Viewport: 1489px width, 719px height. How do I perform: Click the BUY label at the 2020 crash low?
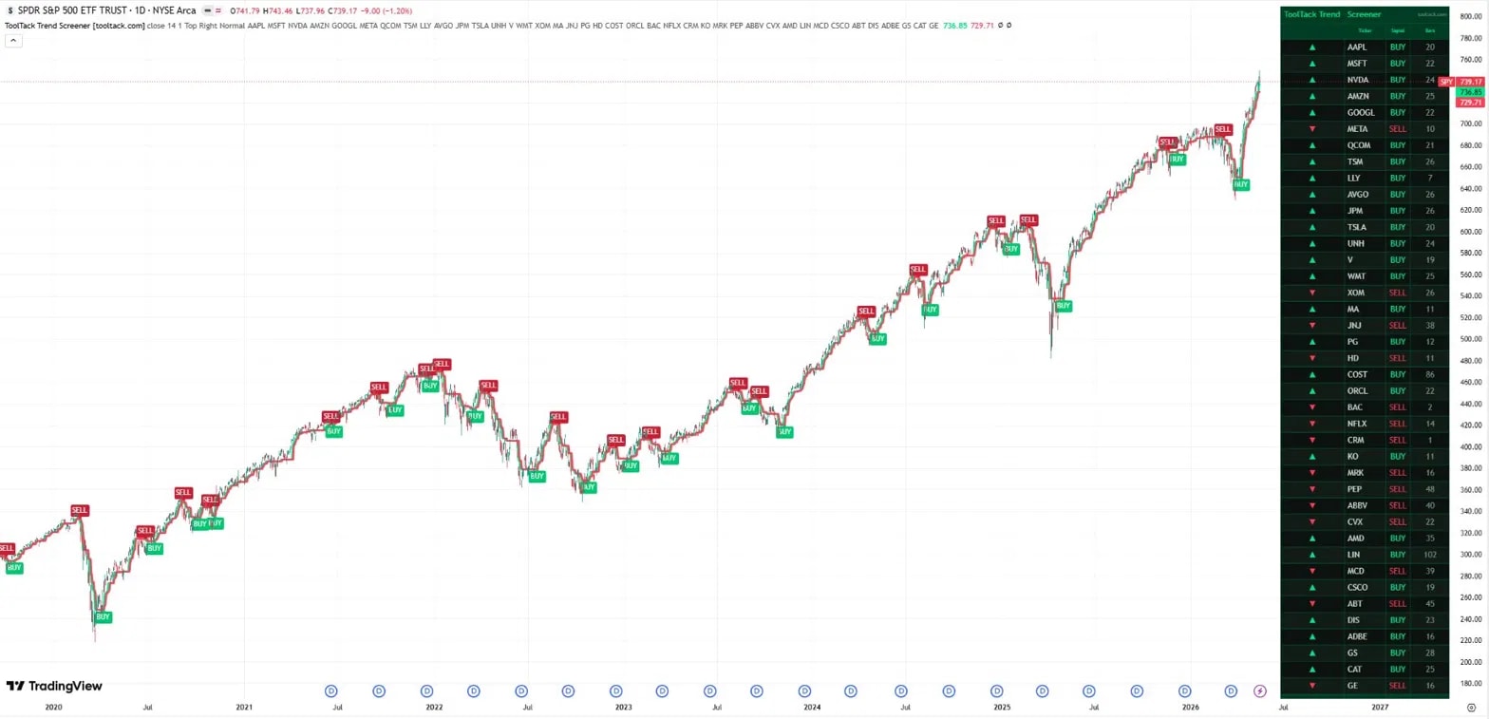click(104, 617)
